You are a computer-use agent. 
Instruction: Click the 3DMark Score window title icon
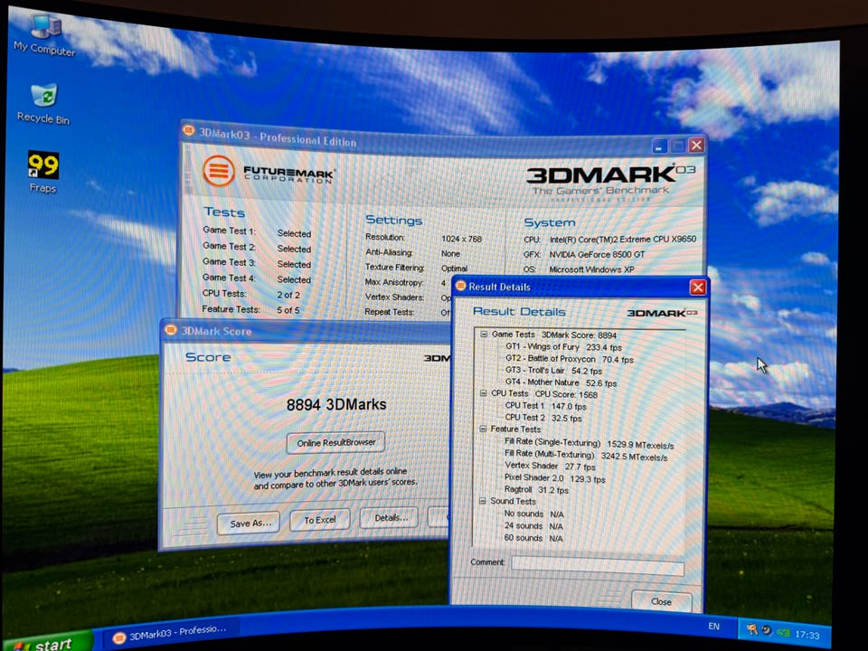(171, 330)
